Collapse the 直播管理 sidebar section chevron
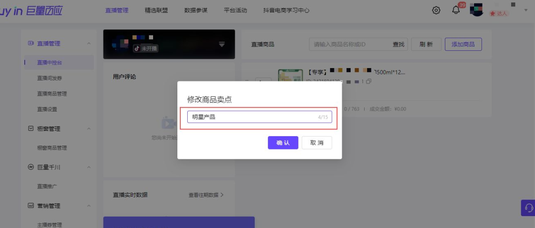 [x=89, y=43]
